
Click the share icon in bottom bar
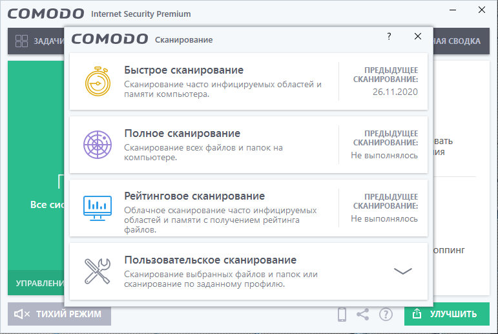pyautogui.click(x=363, y=315)
